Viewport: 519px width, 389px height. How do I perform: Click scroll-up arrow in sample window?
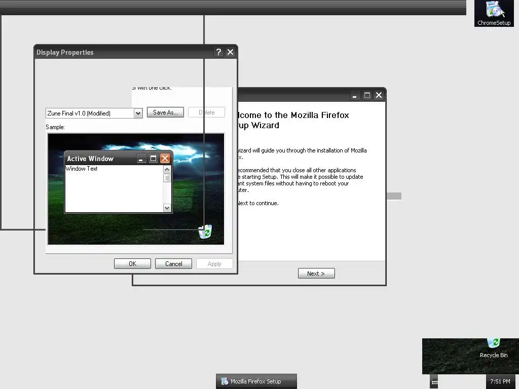167,169
